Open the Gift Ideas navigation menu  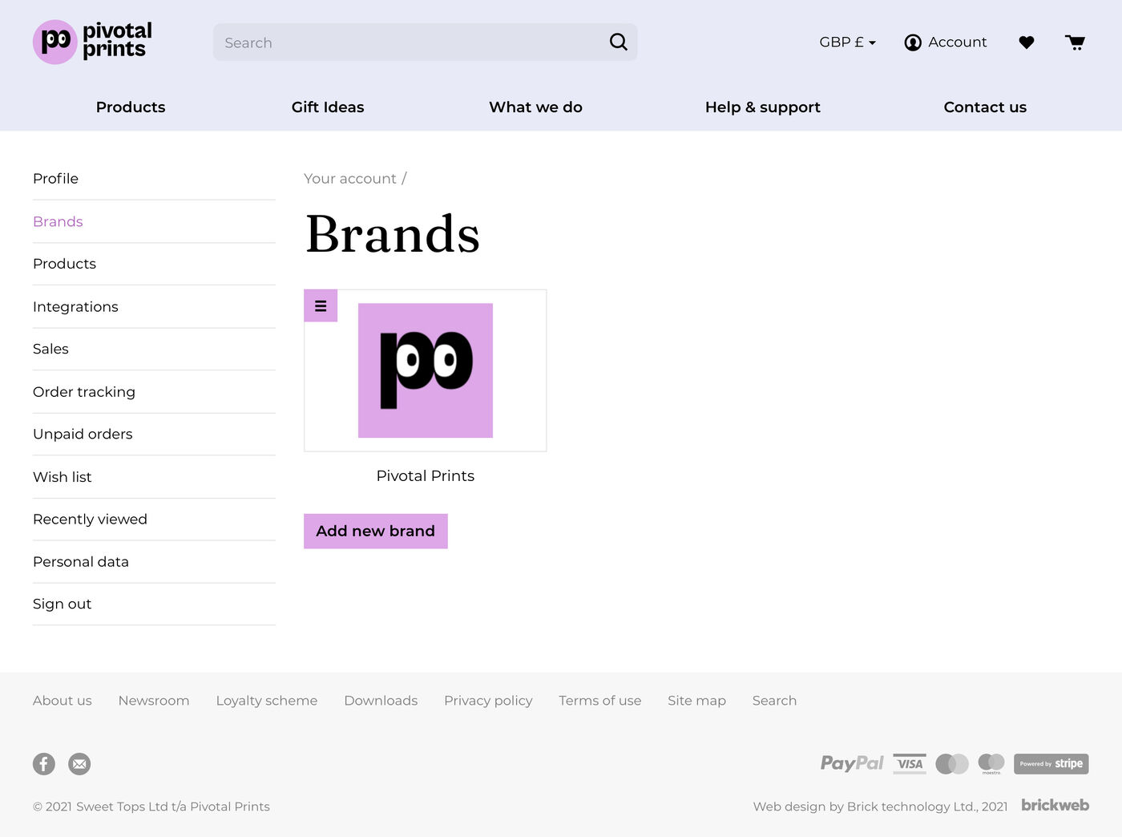point(328,107)
